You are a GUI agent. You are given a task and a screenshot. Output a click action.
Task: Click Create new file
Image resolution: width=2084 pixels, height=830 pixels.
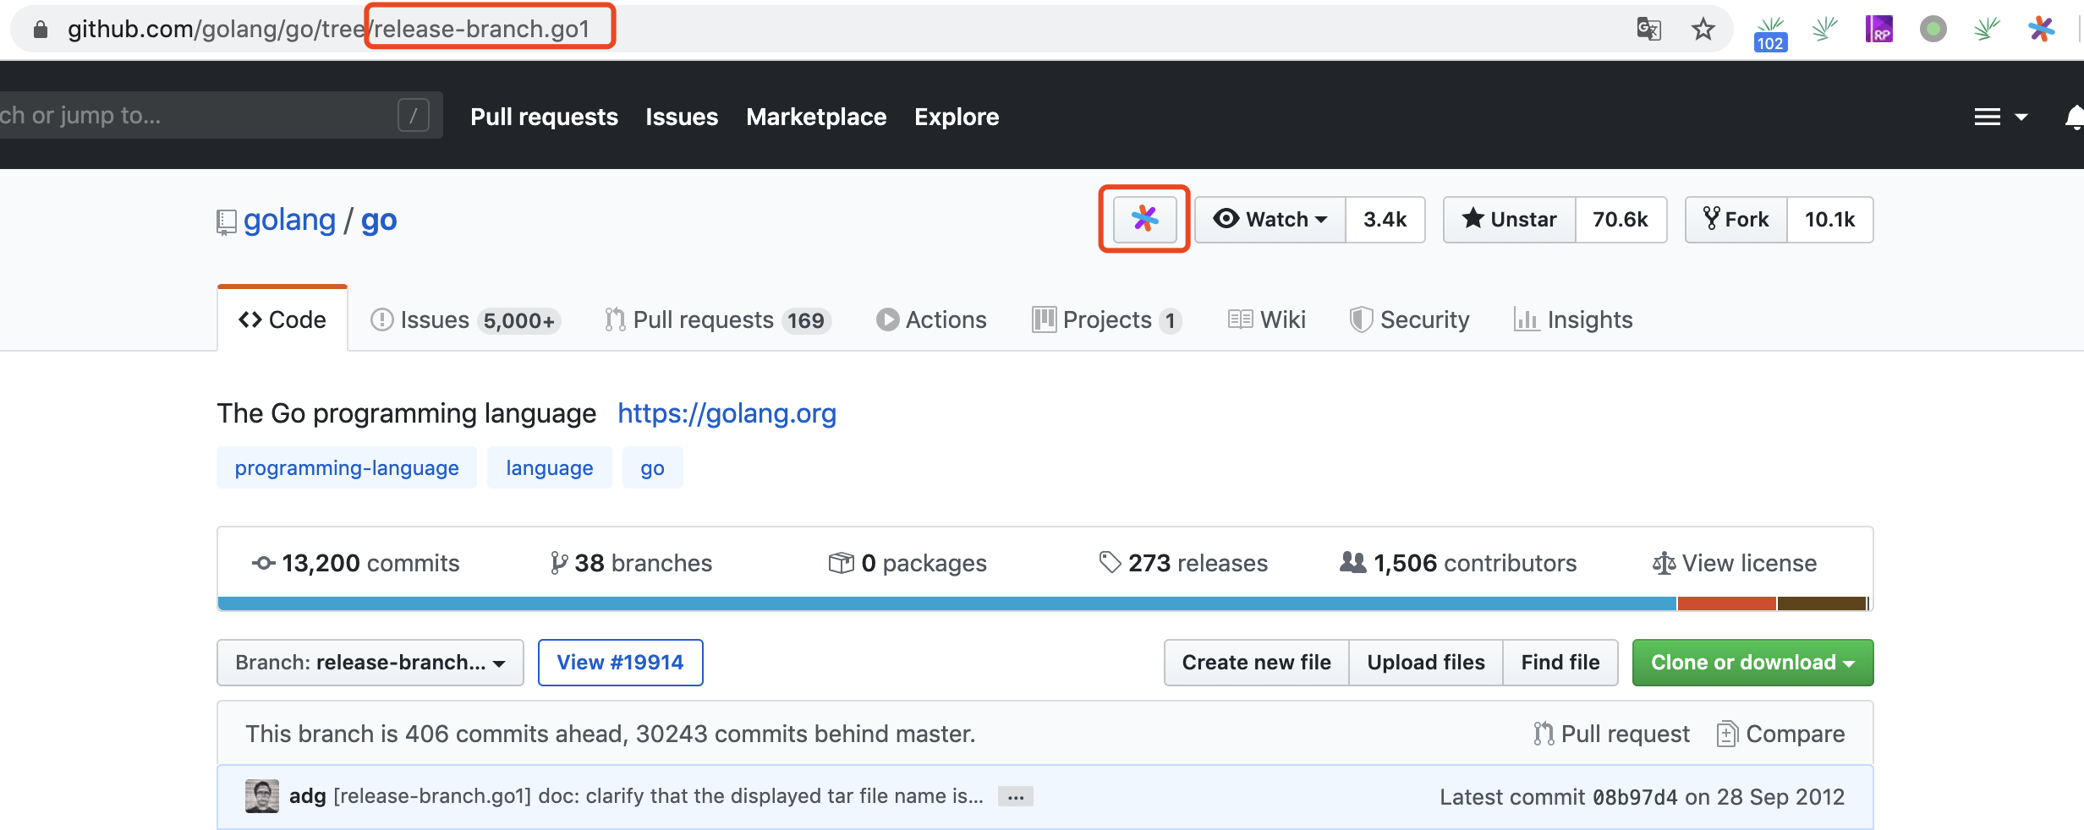[1256, 662]
